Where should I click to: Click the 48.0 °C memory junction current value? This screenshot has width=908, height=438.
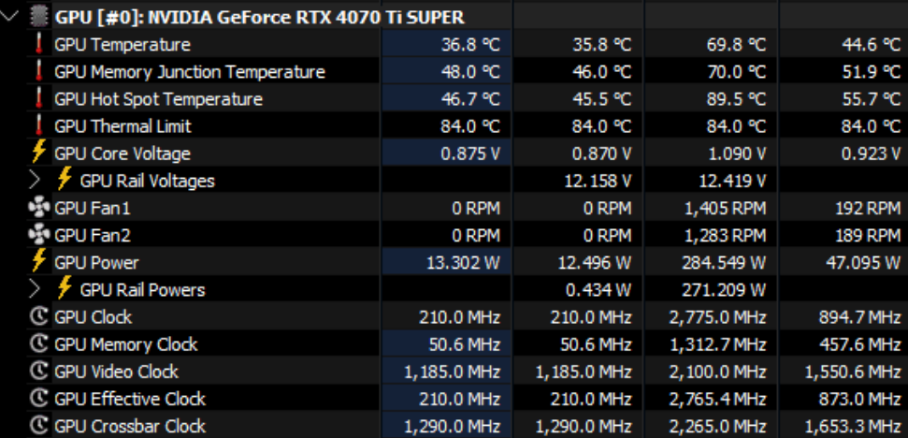point(470,72)
